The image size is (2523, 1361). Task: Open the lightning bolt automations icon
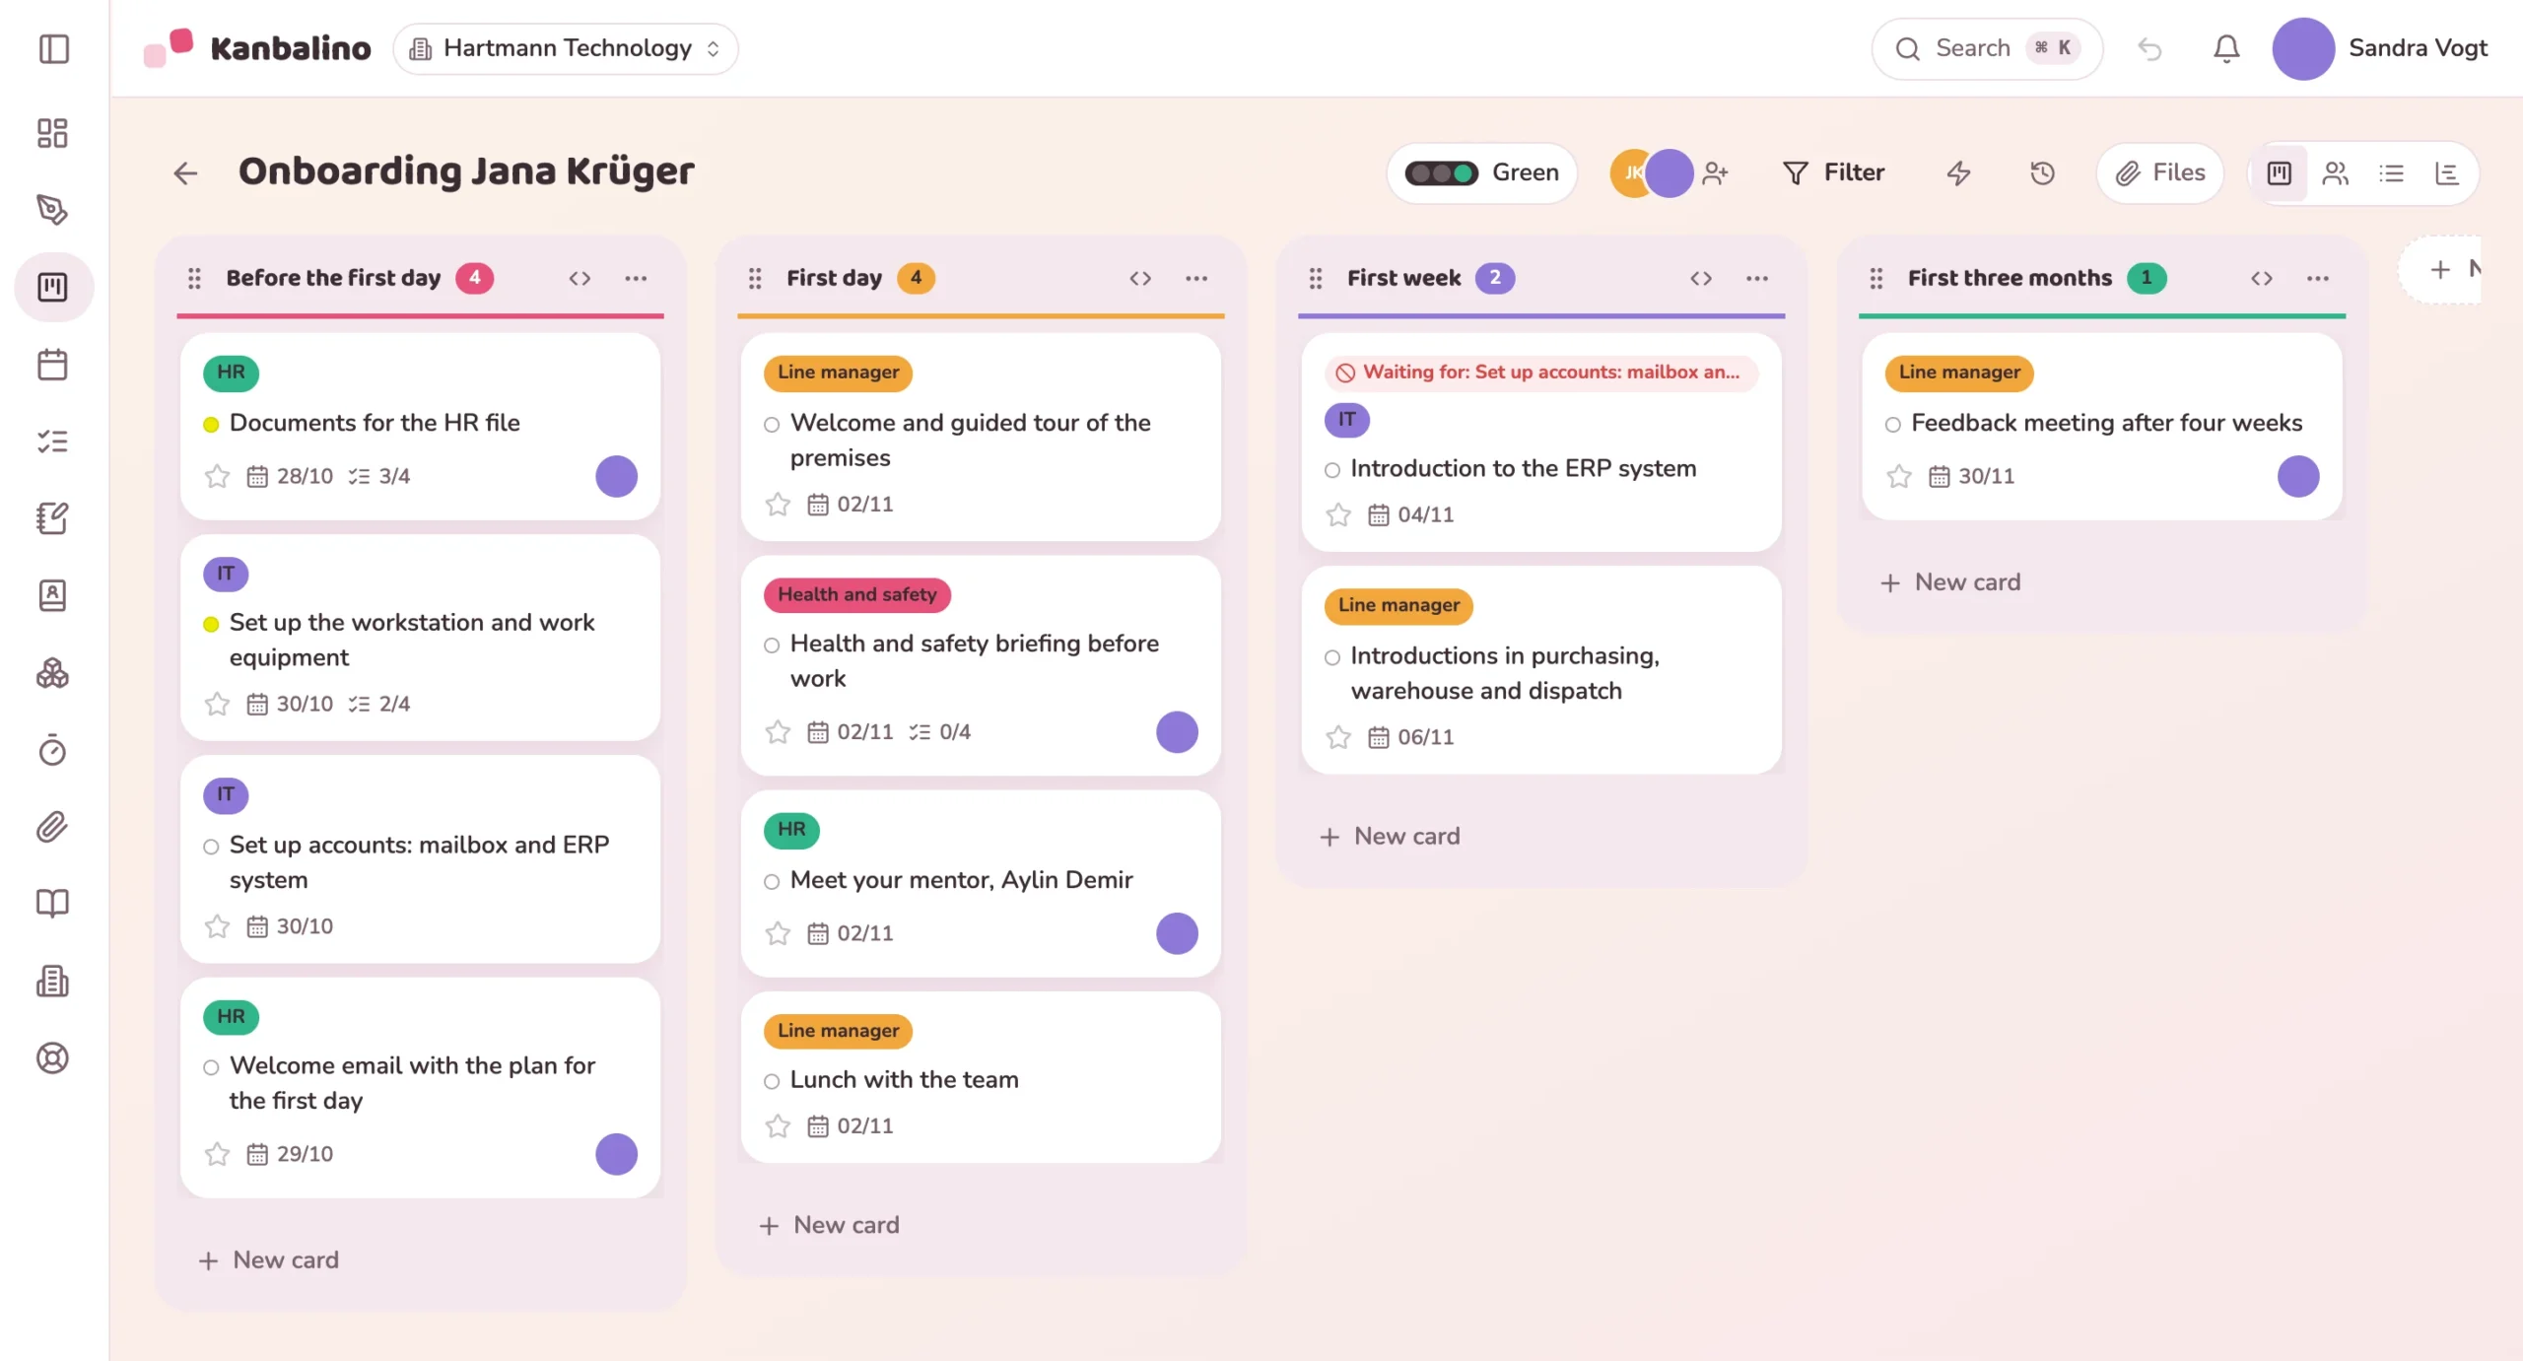click(x=1958, y=173)
